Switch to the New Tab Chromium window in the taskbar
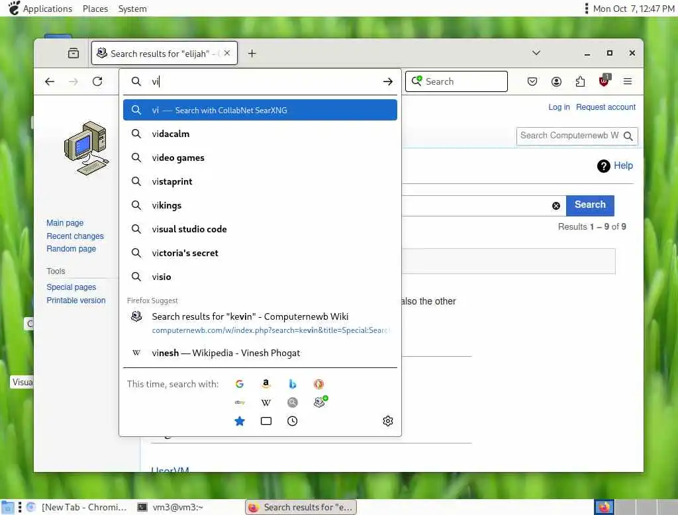 coord(77,507)
